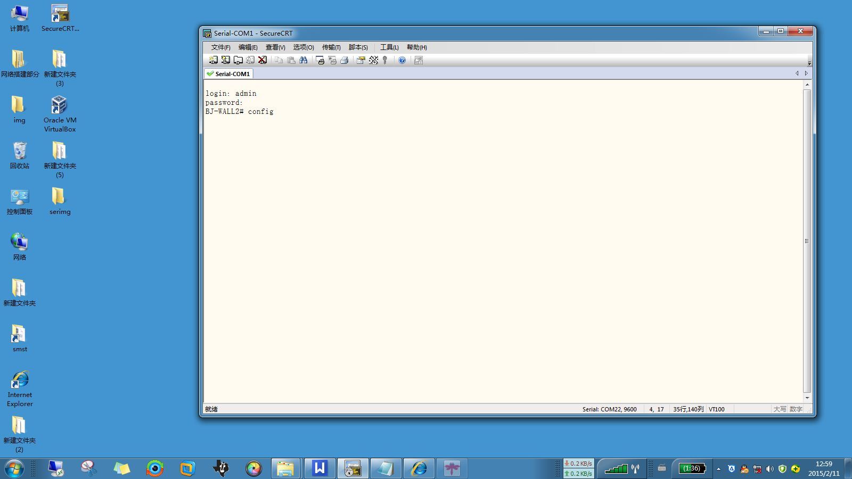852x479 pixels.
Task: Click the tab scroll right arrow
Action: pos(806,73)
